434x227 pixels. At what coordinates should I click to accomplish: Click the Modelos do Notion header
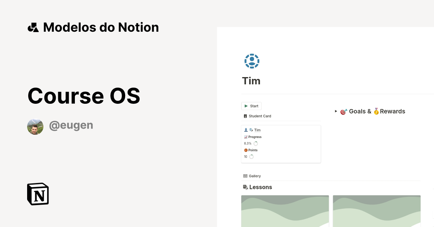93,27
